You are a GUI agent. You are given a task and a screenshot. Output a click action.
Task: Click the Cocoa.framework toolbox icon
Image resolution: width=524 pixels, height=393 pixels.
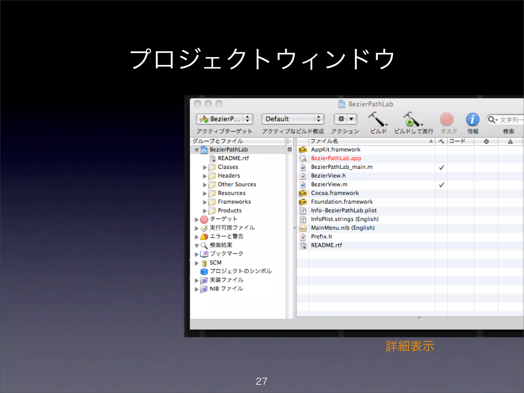[303, 193]
